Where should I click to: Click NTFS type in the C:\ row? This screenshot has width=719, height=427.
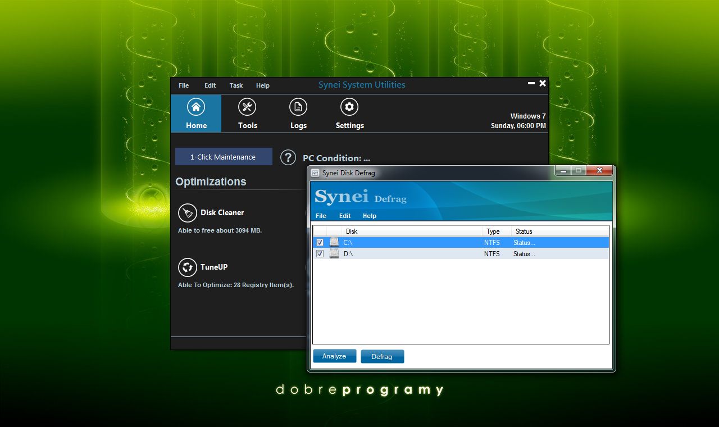492,242
